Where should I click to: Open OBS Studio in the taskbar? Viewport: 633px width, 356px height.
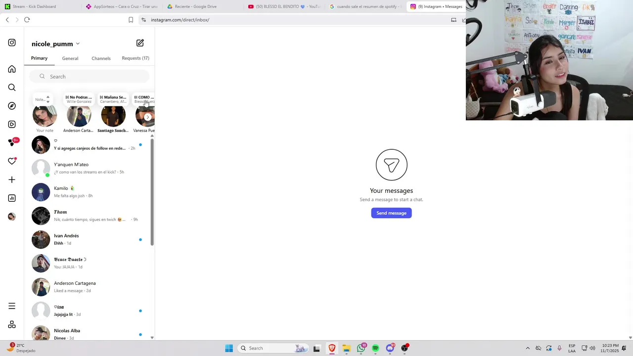click(405, 348)
